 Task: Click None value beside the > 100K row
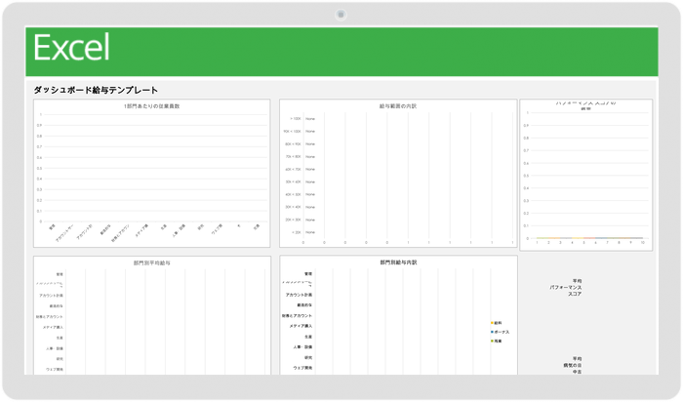point(310,119)
